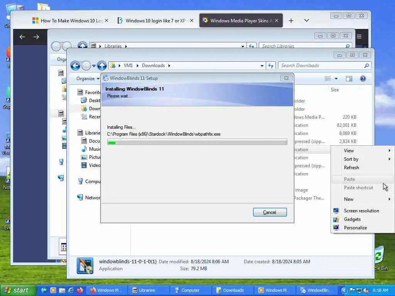Go back in the browser
The width and height of the screenshot is (395, 296).
click(22, 37)
